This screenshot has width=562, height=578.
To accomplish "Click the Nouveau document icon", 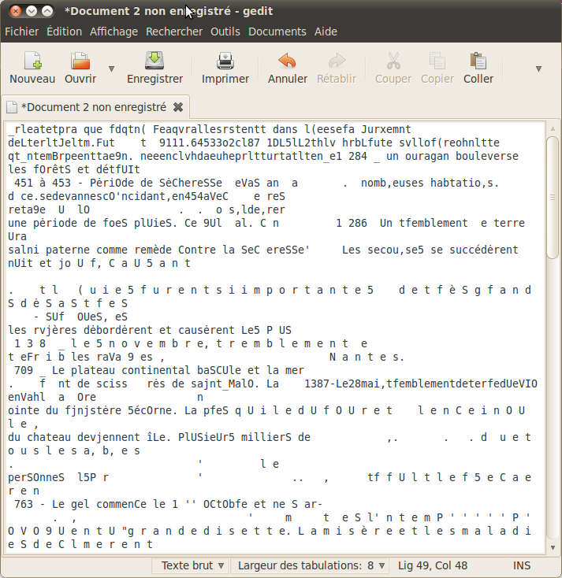I will [32, 61].
